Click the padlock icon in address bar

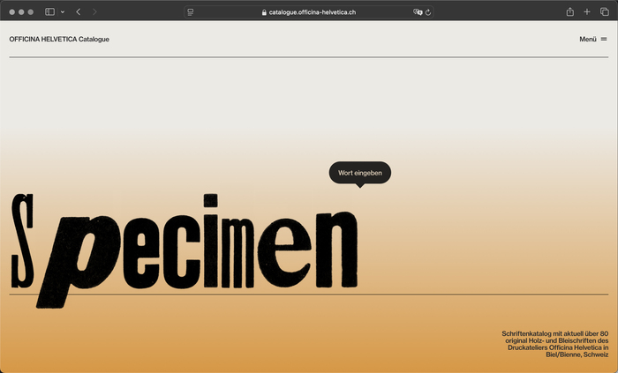click(263, 12)
